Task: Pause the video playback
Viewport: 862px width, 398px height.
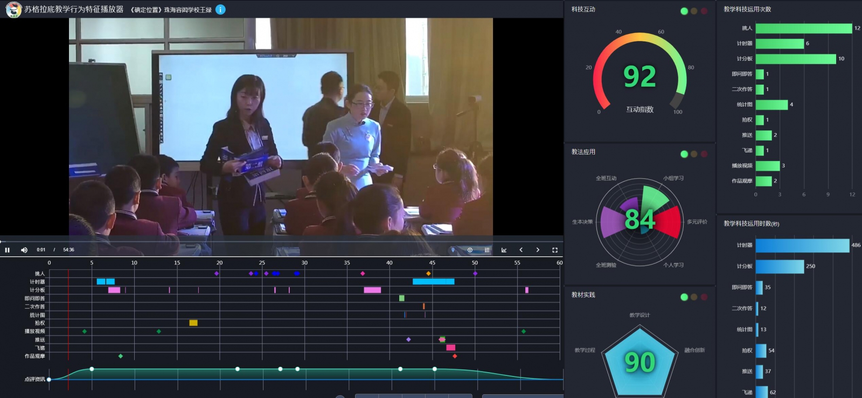Action: (8, 250)
